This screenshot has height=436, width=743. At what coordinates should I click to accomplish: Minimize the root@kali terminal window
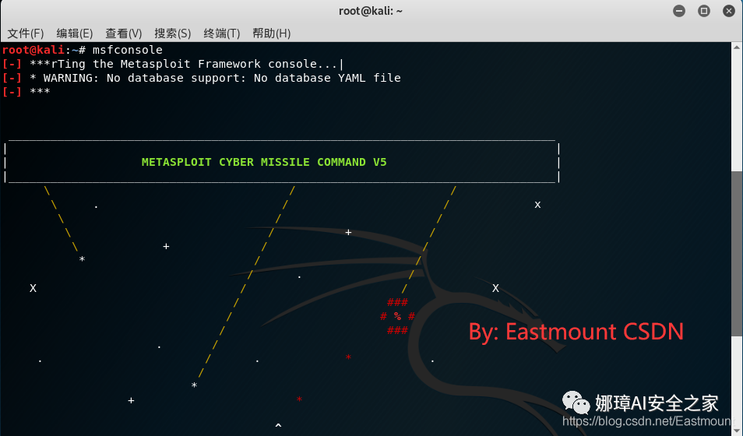679,11
